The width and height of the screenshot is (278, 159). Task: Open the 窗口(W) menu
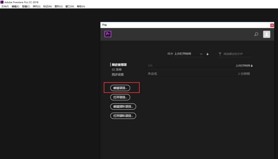click(x=70, y=6)
